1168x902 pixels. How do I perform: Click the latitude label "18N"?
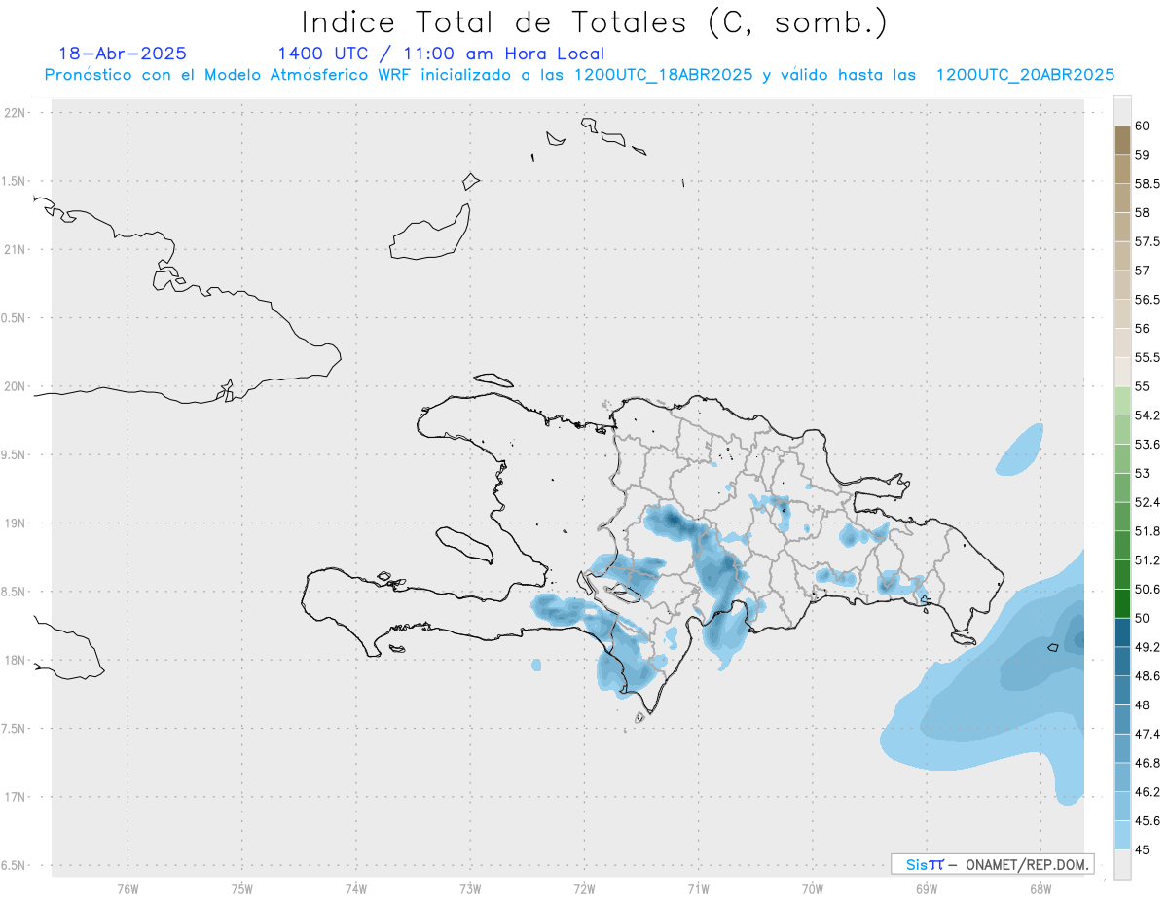(x=15, y=661)
